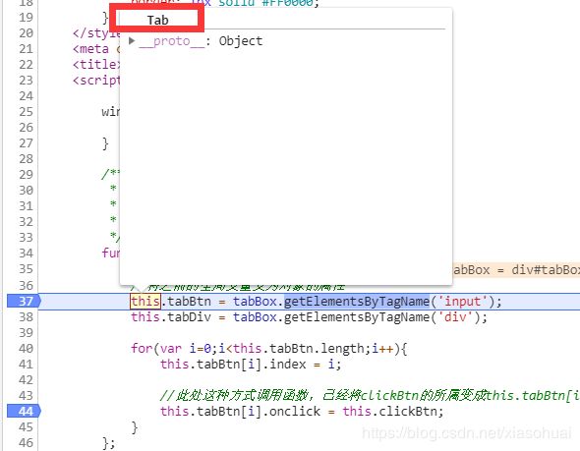This screenshot has height=451, width=580.
Task: Toggle breakpoint on line 44
Action: click(24, 411)
